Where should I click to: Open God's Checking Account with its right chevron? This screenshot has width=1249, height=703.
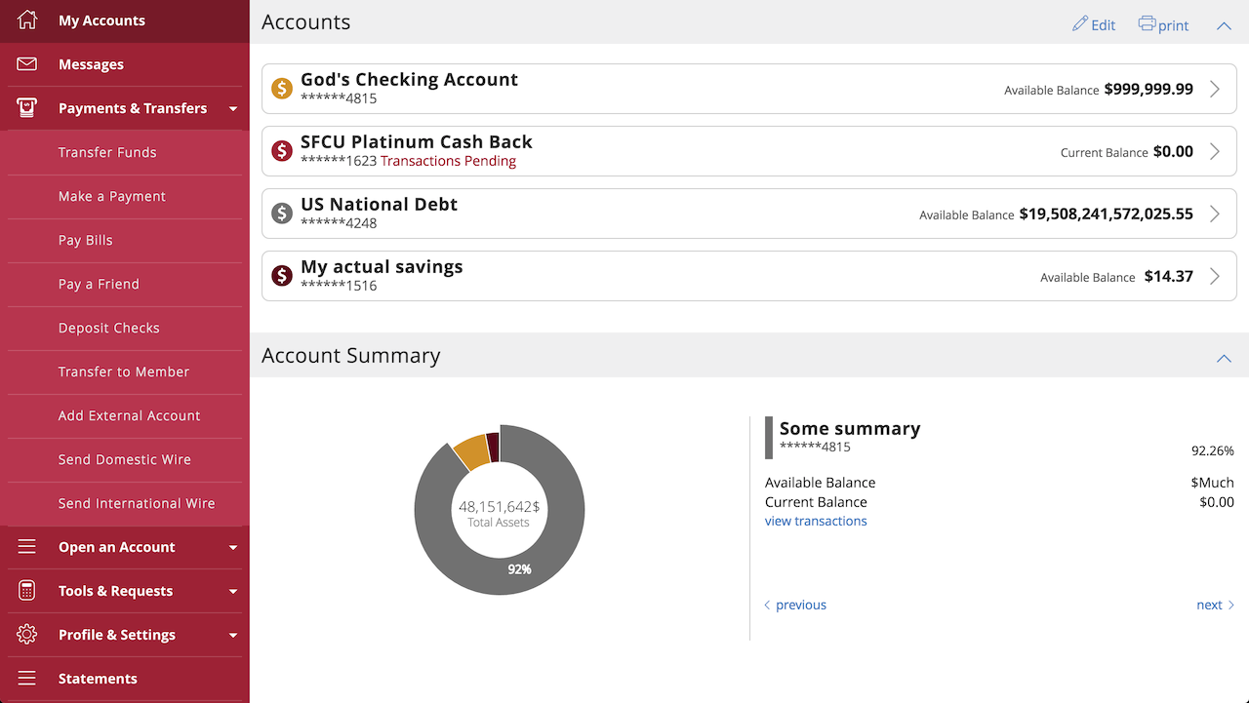coord(1215,89)
